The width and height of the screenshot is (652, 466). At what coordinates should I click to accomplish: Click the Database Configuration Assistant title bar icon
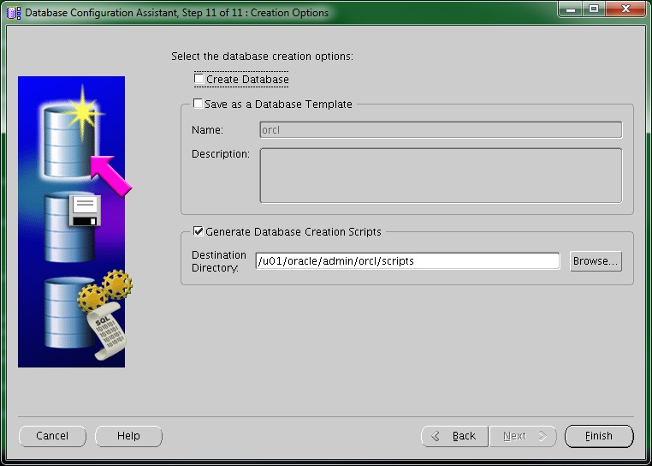coord(14,13)
